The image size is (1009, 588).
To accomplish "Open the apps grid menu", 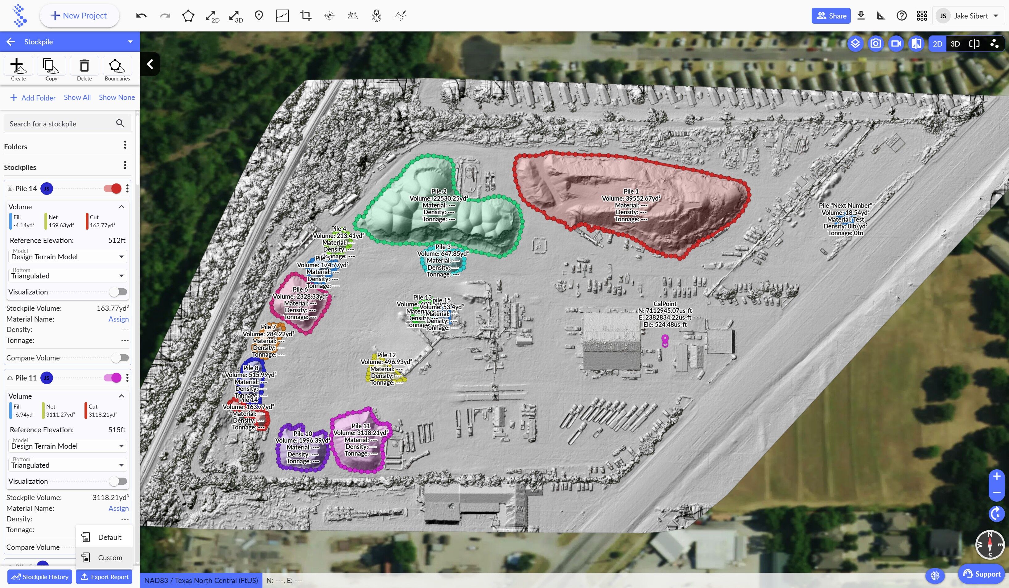I will pos(922,16).
